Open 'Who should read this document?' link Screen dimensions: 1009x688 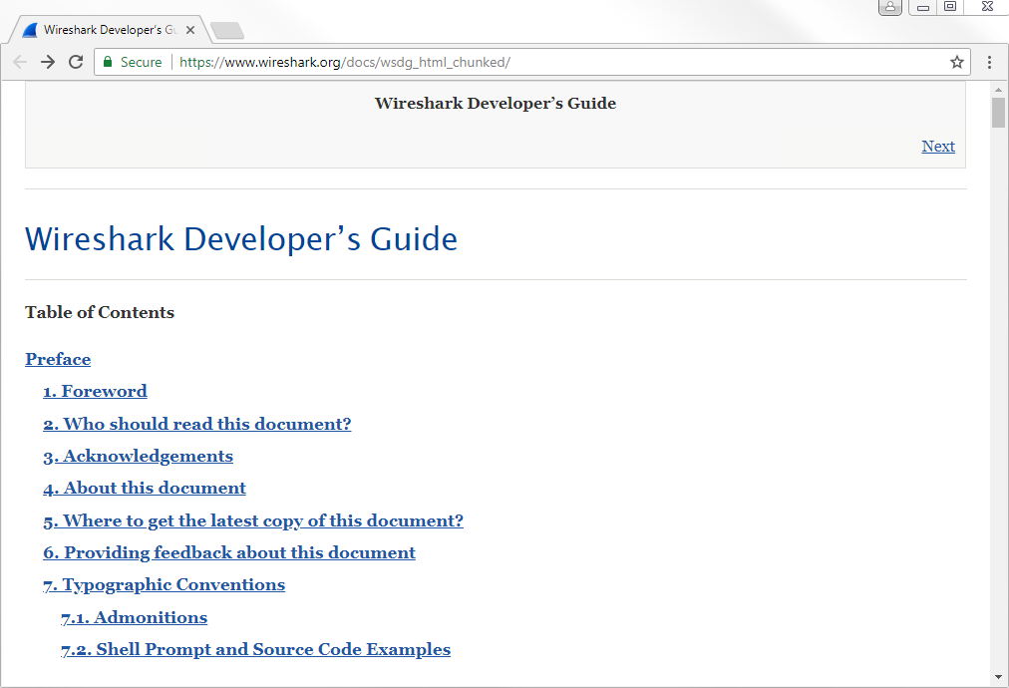pos(196,424)
